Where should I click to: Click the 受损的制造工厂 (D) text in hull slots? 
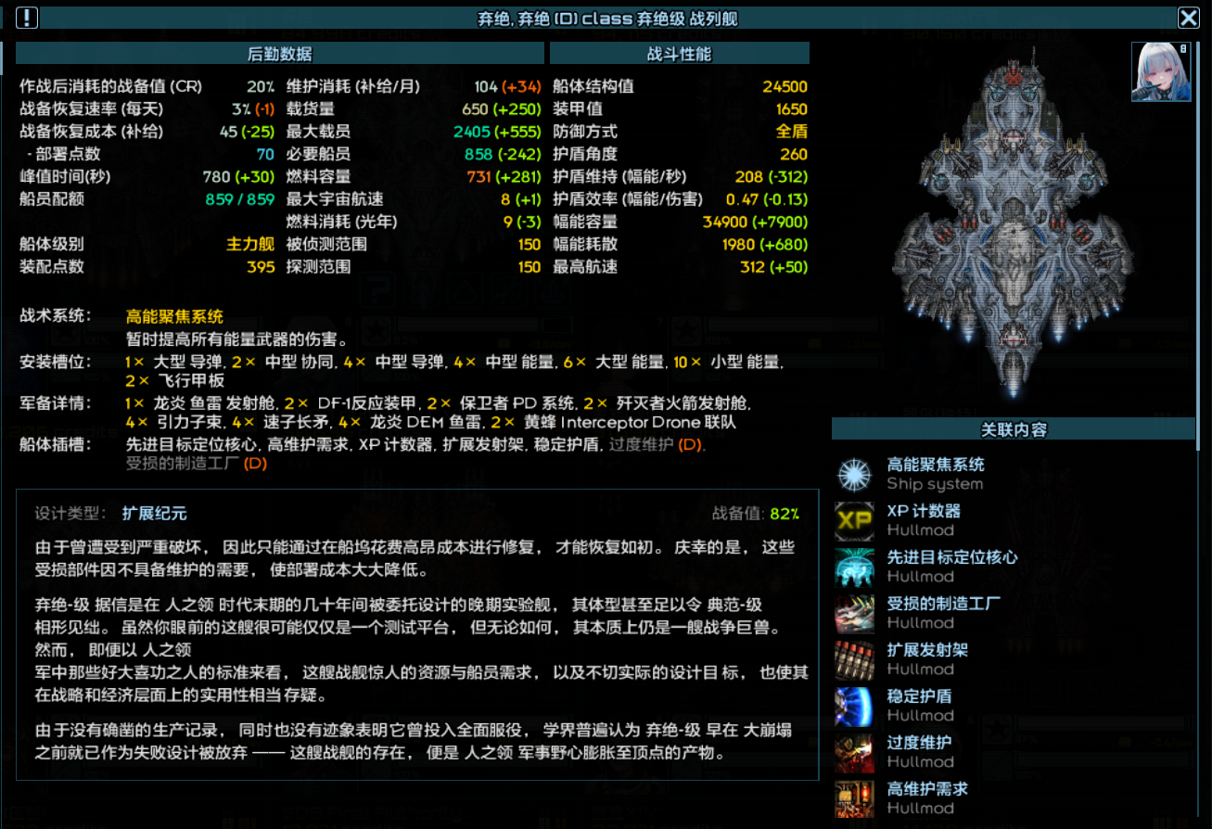pos(196,463)
